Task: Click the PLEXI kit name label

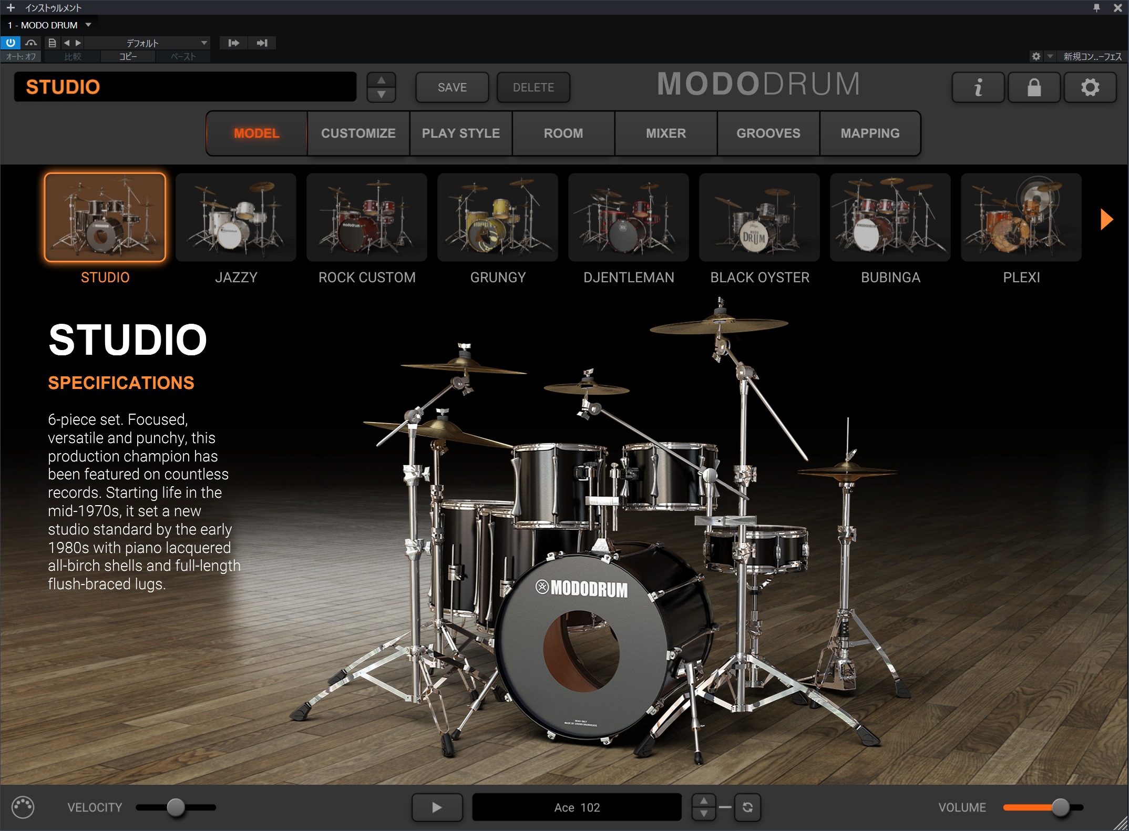Action: click(1021, 277)
